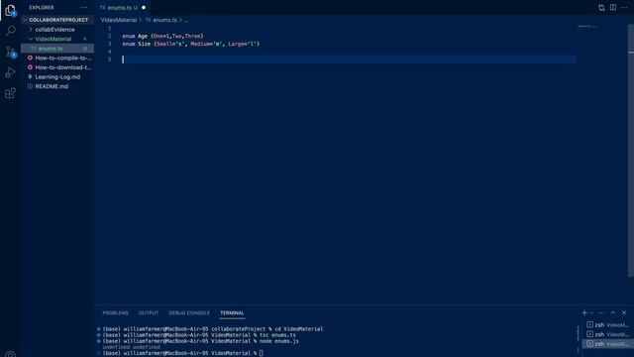This screenshot has height=357, width=634.
Task: Open the Explorer view in activity bar
Action: 10,10
